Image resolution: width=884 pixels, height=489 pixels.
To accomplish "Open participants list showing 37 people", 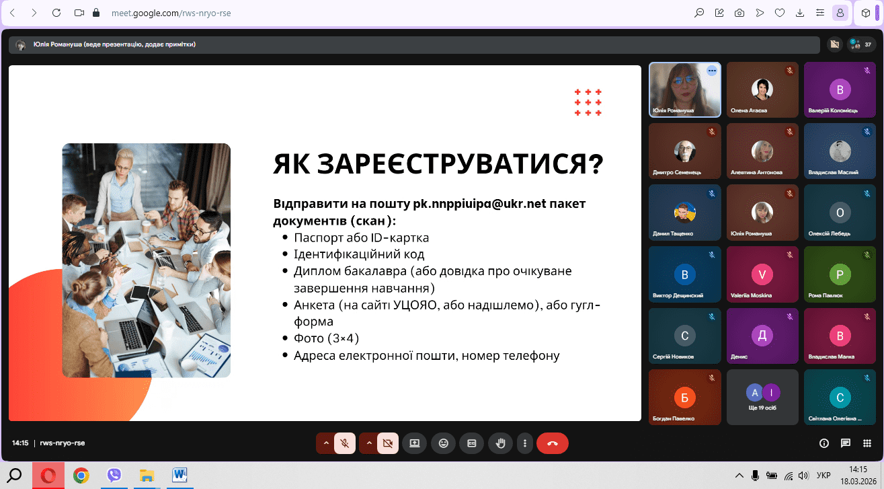I will 862,44.
